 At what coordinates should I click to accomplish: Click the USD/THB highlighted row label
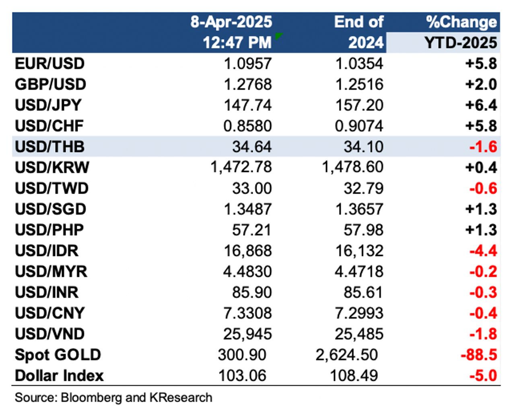point(50,147)
